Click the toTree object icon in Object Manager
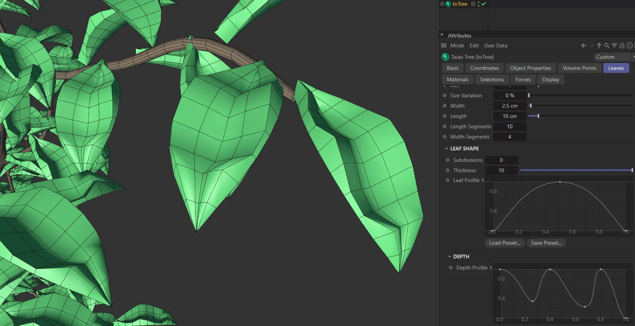 pos(448,4)
